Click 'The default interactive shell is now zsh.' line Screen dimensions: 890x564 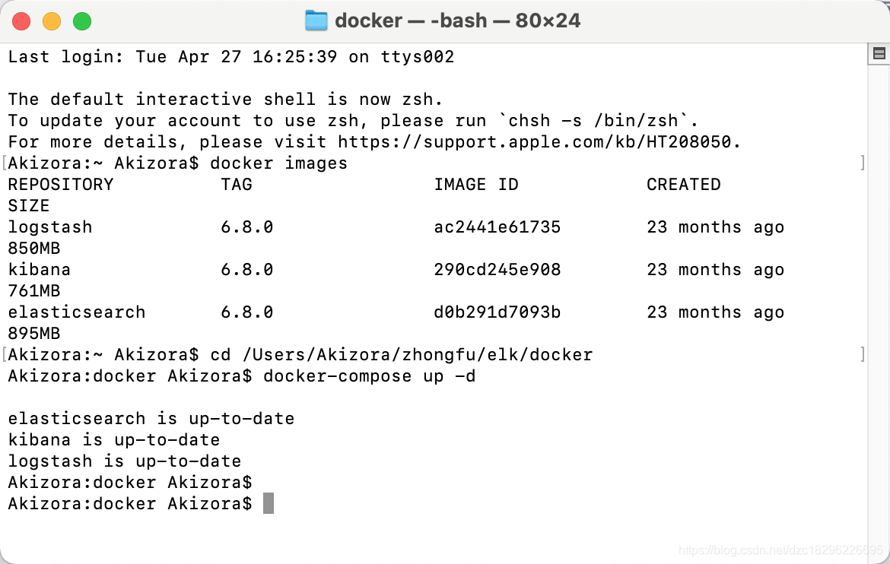click(225, 100)
